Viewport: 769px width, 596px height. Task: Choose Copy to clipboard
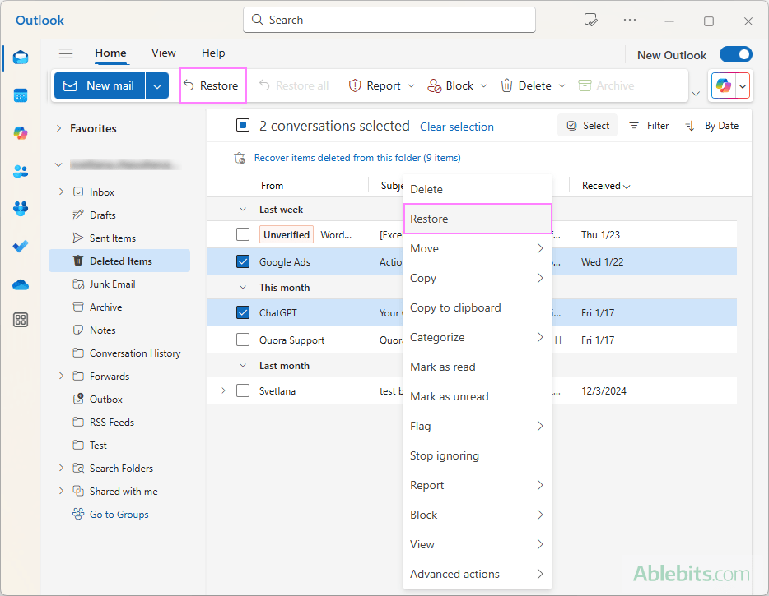coord(478,307)
